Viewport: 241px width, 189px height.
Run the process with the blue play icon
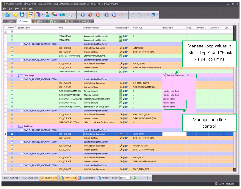(83, 14)
